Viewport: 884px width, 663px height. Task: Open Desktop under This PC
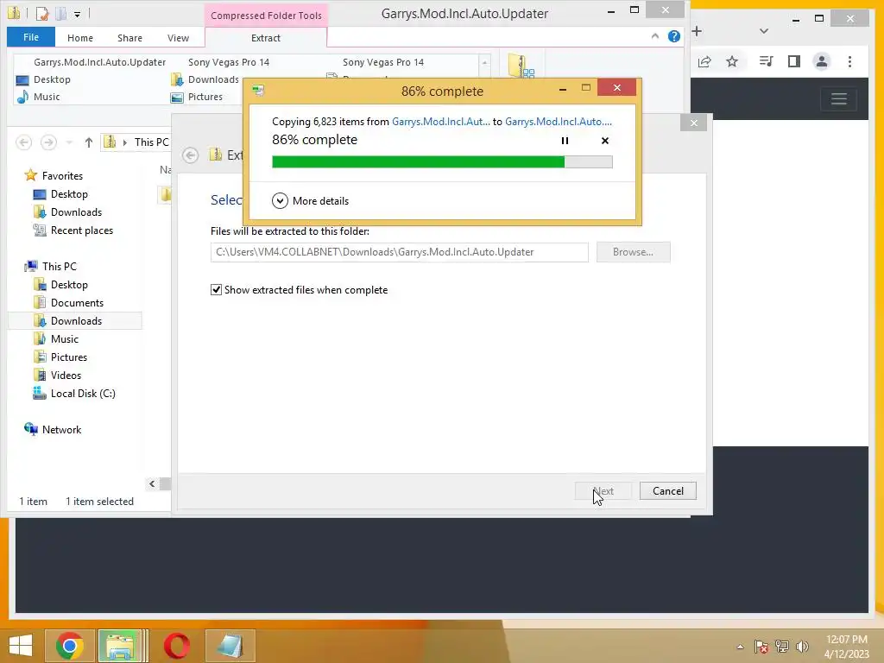[61, 285]
